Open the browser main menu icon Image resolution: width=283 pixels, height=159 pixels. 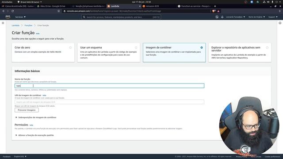click(x=279, y=11)
